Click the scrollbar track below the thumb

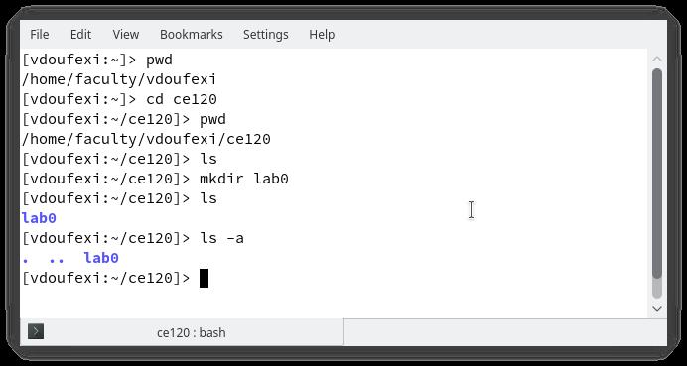pyautogui.click(x=657, y=289)
